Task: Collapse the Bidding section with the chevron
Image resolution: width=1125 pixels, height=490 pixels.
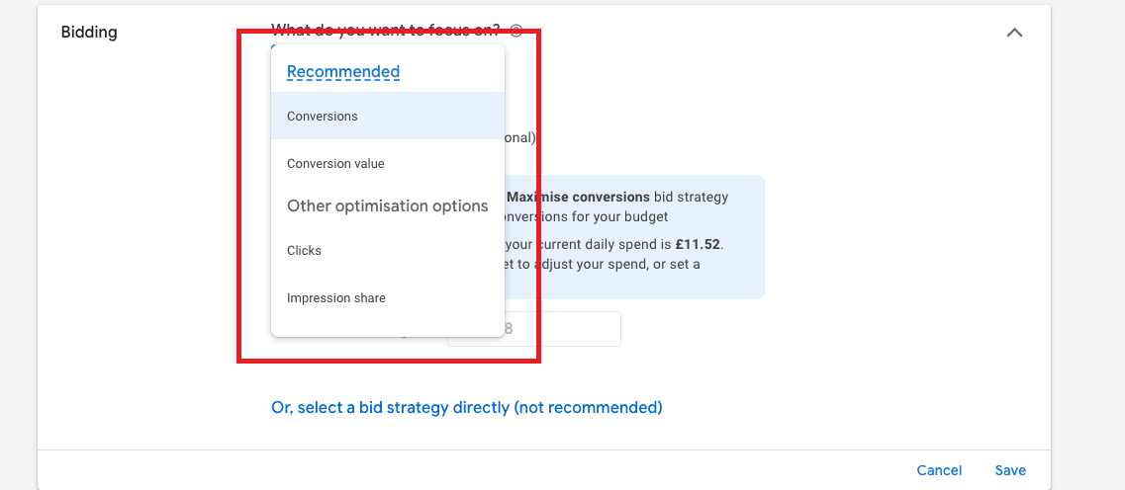Action: pyautogui.click(x=1014, y=33)
